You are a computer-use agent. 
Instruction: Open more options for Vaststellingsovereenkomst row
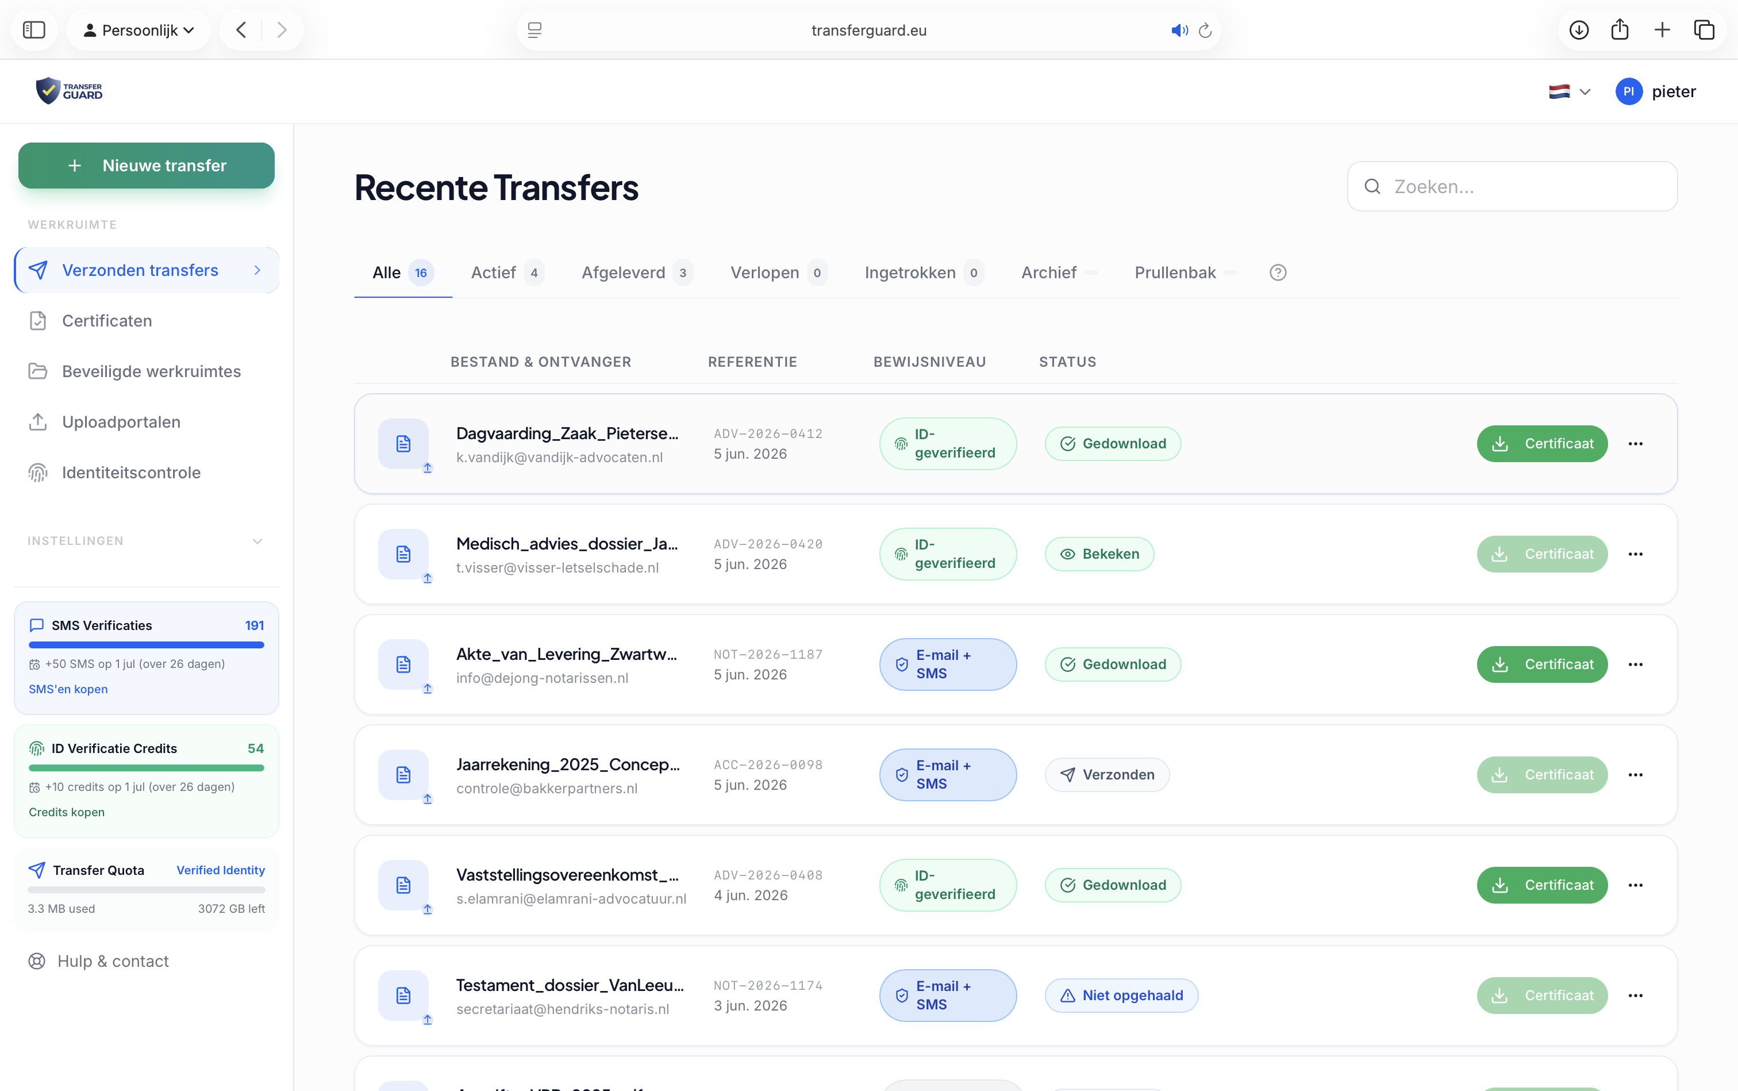tap(1636, 885)
